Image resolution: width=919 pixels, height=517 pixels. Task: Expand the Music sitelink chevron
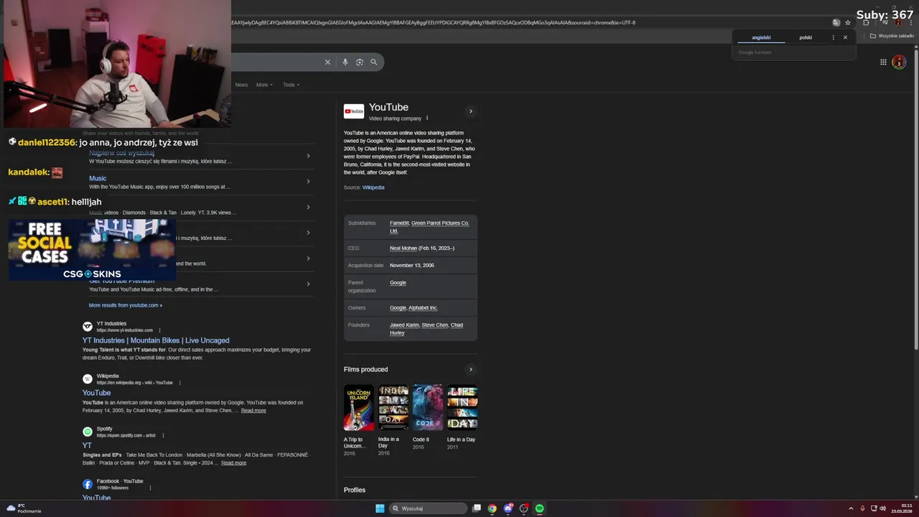(x=308, y=181)
